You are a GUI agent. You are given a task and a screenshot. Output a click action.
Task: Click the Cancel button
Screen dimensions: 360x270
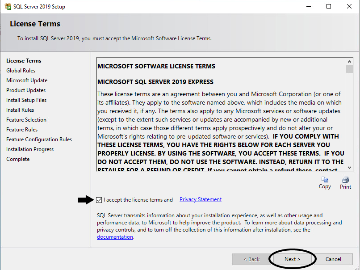333,259
